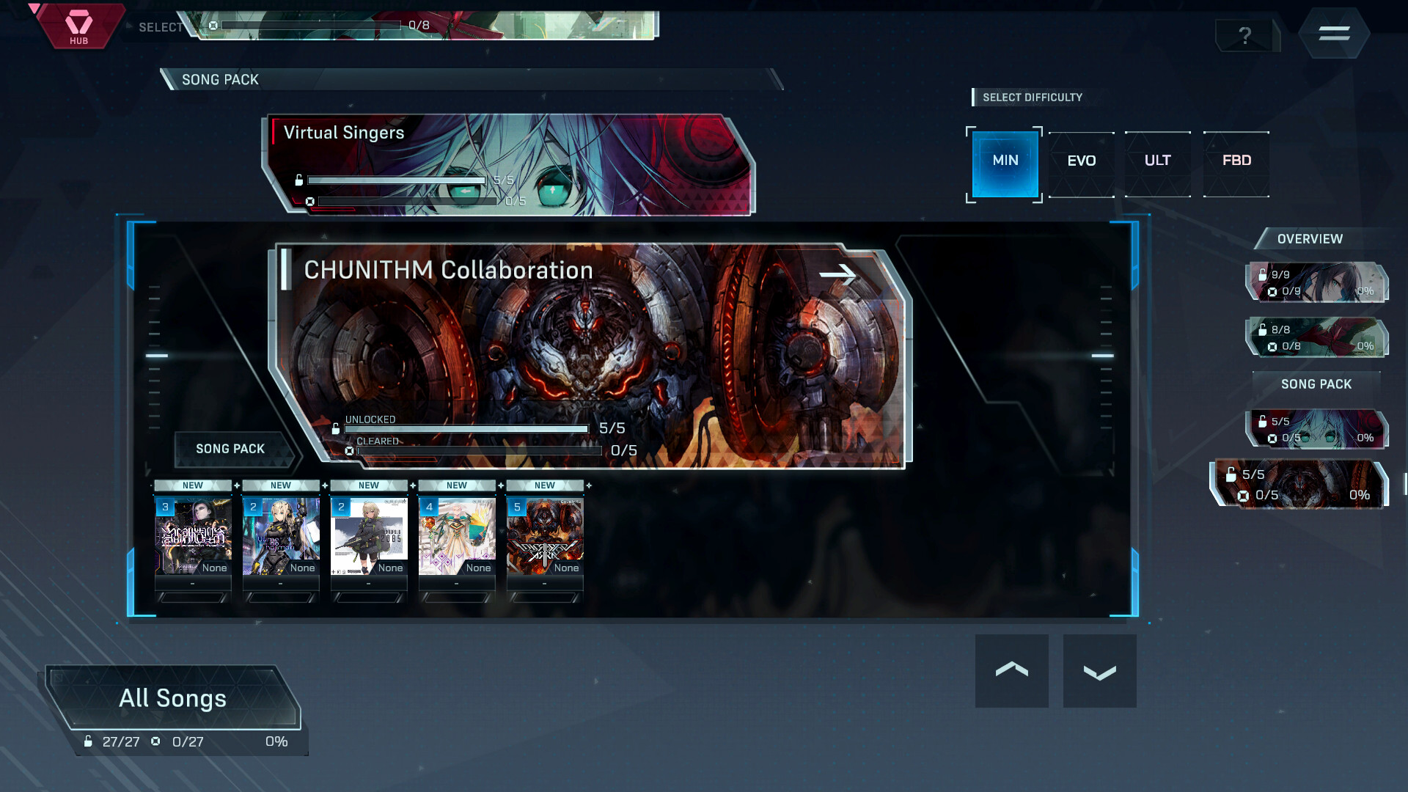Image resolution: width=1408 pixels, height=792 pixels.
Task: Click the unlock icon next to 27/27
Action: pyautogui.click(x=88, y=741)
